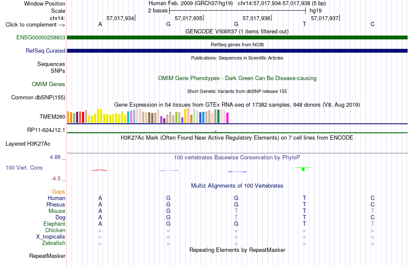408x266 pixels.
Task: Click position label 57,017,936
Action: point(256,18)
